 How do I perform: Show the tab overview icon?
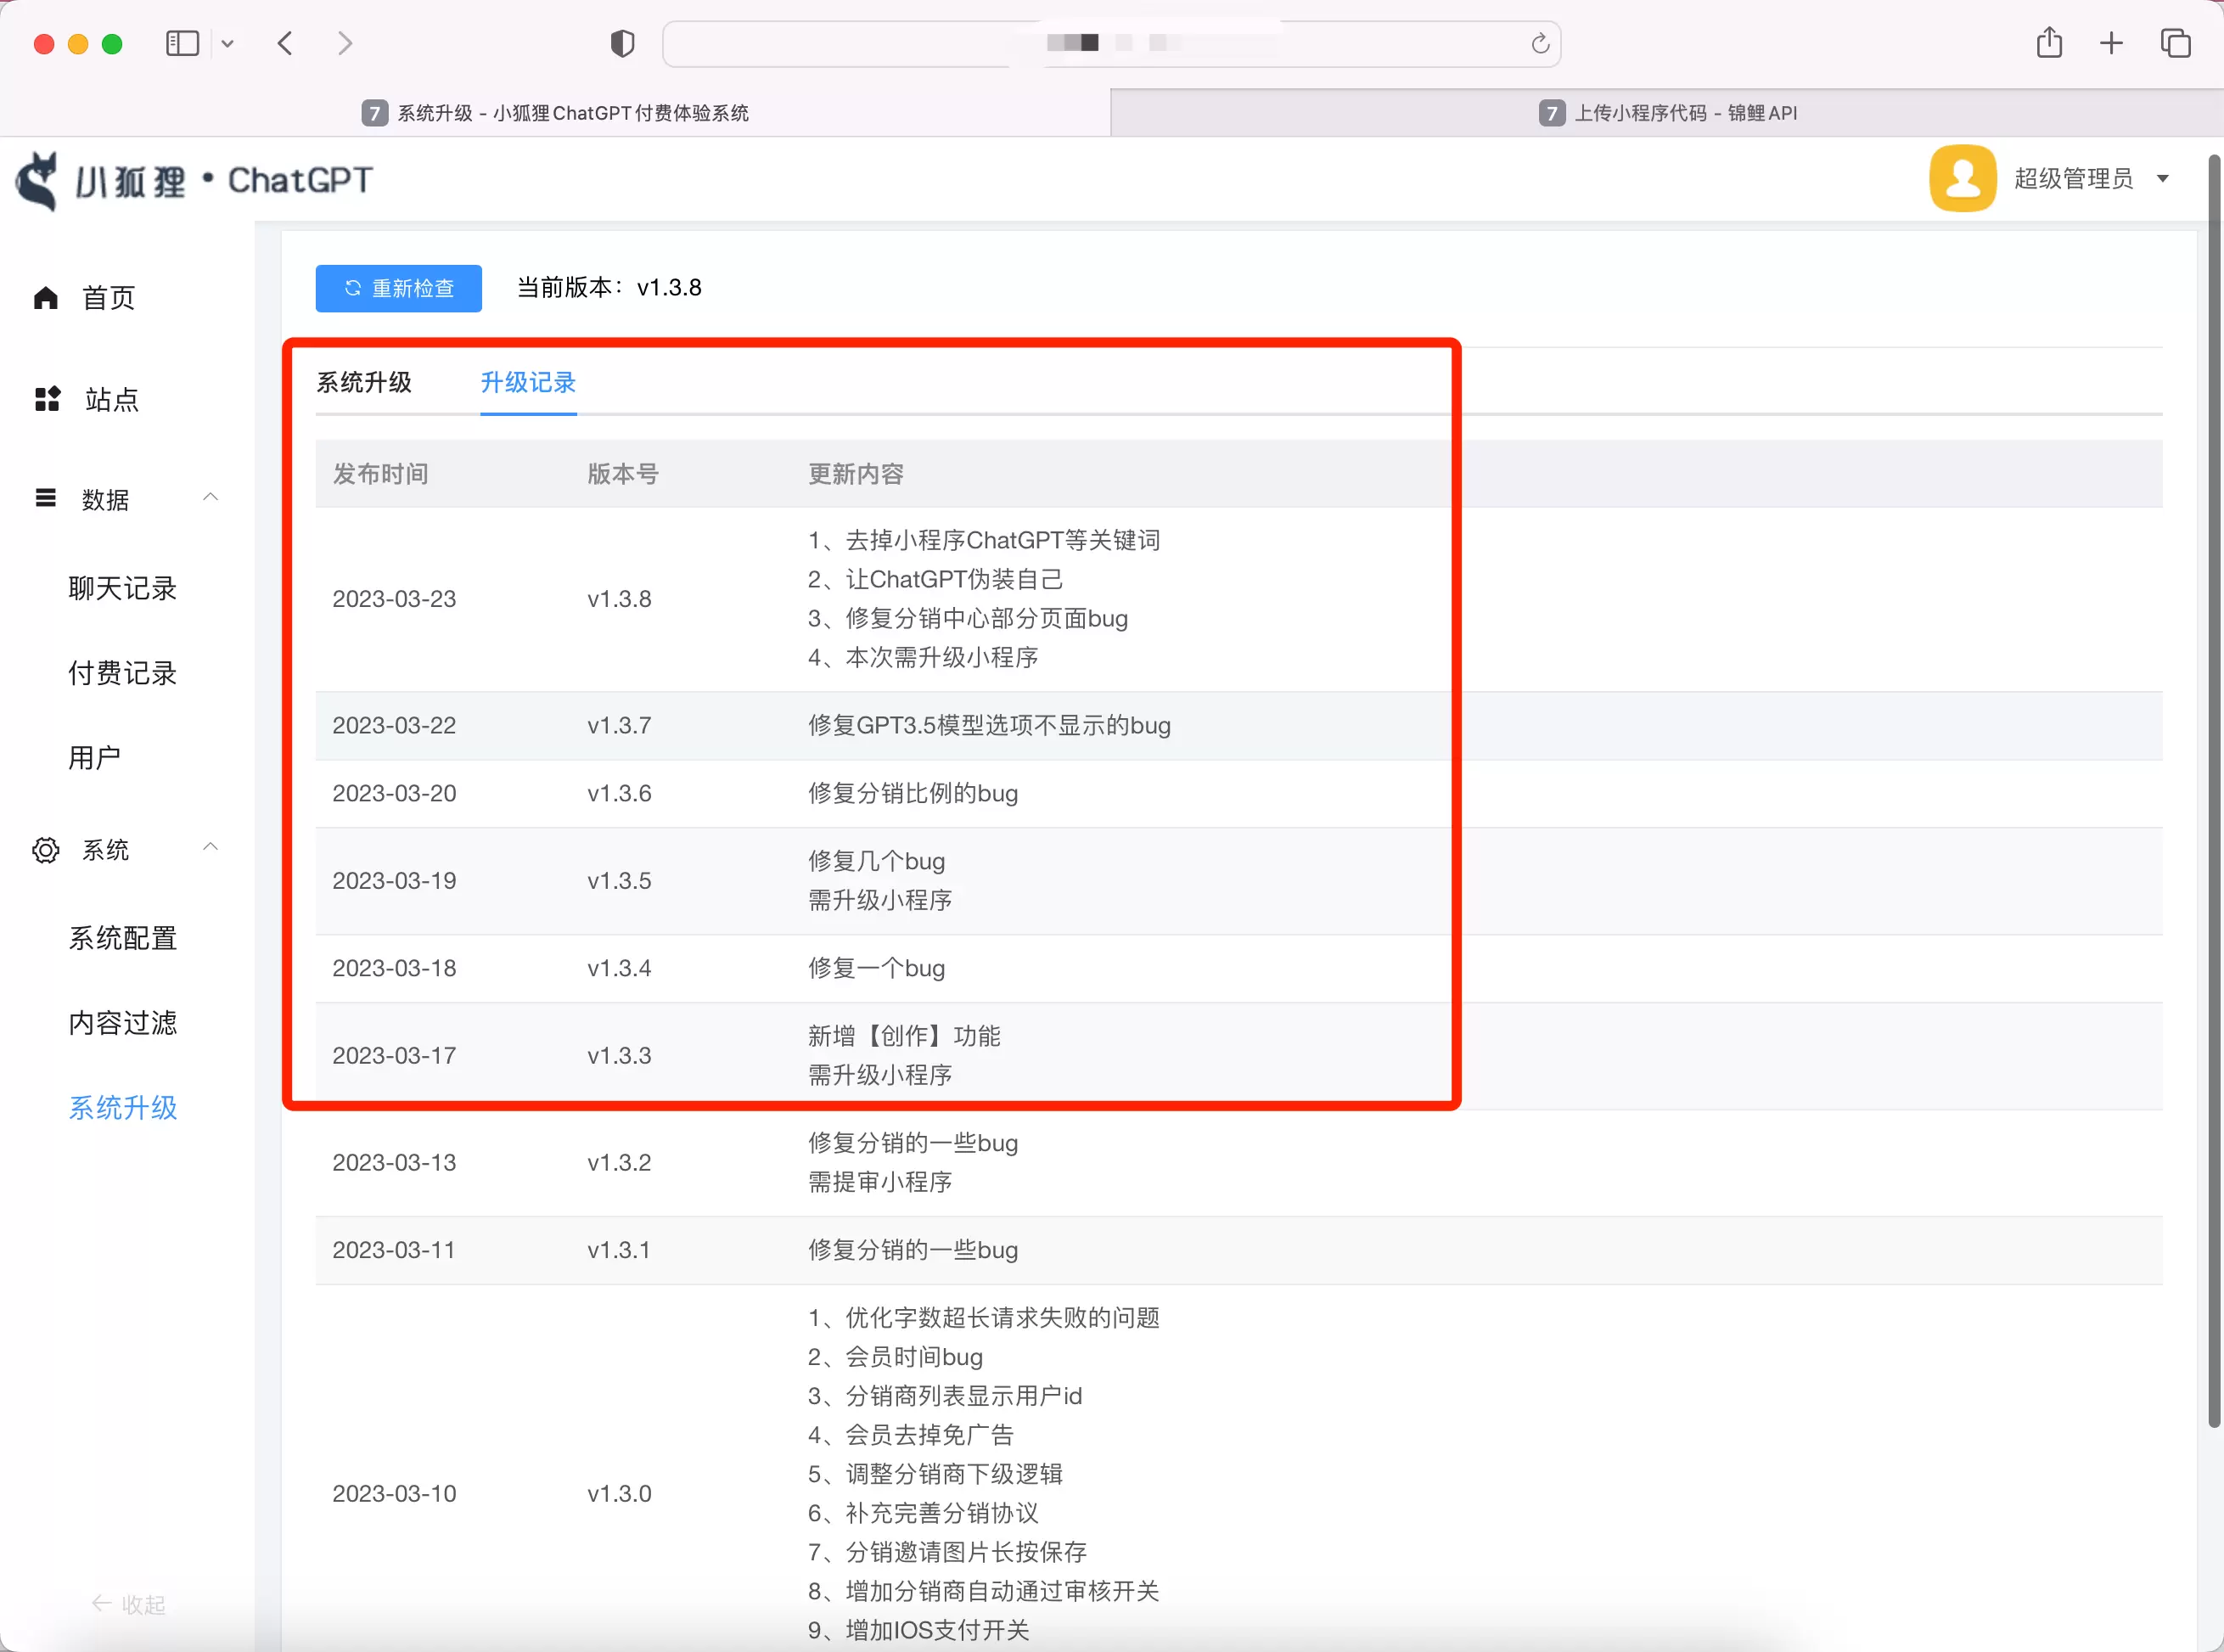(2175, 43)
